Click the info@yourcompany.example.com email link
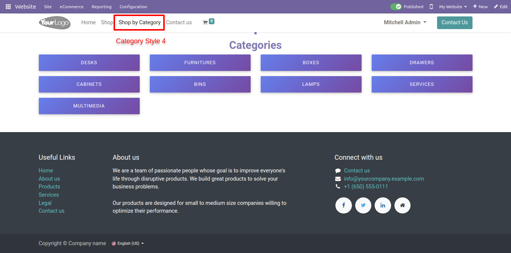511x253 pixels. pos(384,179)
